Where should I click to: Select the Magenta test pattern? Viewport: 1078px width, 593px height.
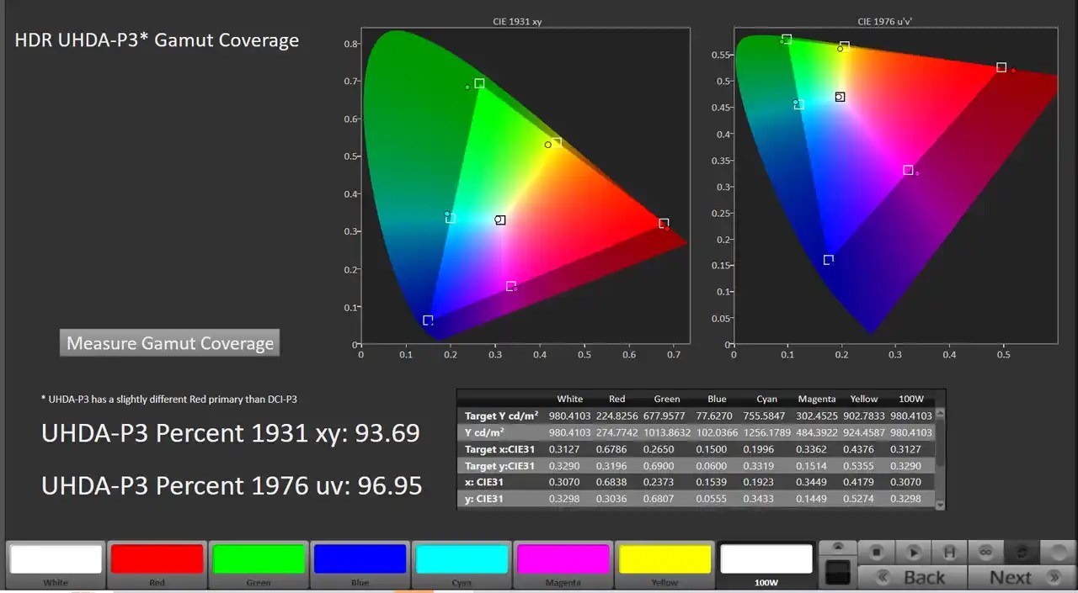click(x=563, y=558)
